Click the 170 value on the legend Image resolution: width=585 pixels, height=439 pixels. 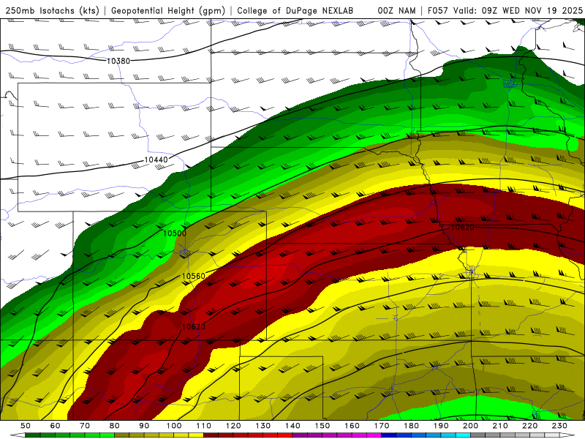382,426
